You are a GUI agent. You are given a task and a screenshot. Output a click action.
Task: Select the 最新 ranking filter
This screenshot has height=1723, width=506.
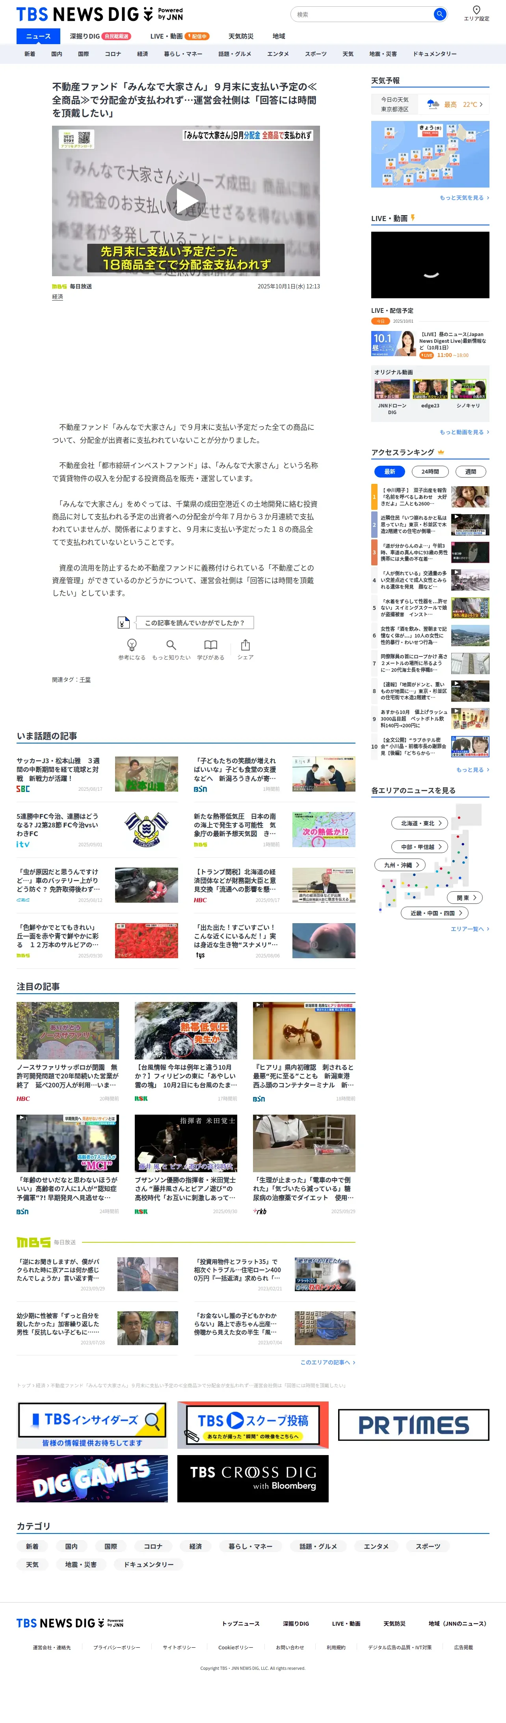pyautogui.click(x=389, y=472)
